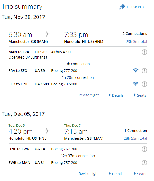Click the info icon for FRA to SFO
Viewport: 154px width, 181px height.
point(144,71)
